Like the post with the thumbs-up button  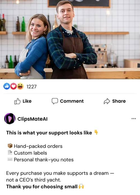[x=23, y=101]
